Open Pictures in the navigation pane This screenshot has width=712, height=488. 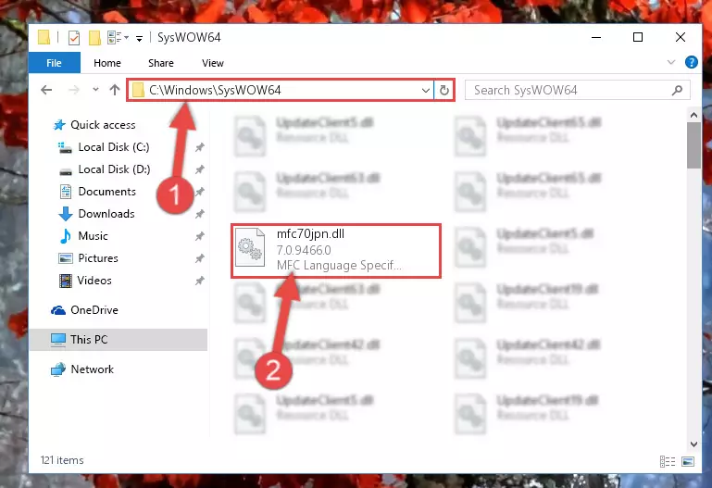(x=98, y=258)
